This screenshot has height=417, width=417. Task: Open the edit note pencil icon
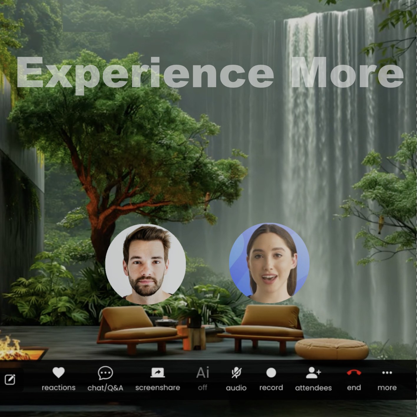coord(10,380)
